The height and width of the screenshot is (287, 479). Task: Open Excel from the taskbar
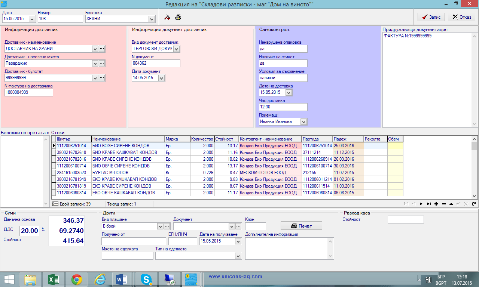53,280
